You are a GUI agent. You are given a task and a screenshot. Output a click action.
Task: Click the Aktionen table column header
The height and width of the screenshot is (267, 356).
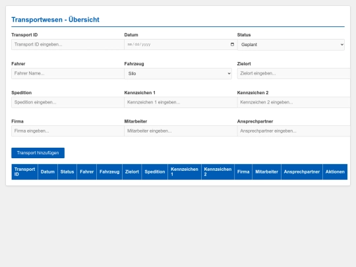click(x=335, y=172)
